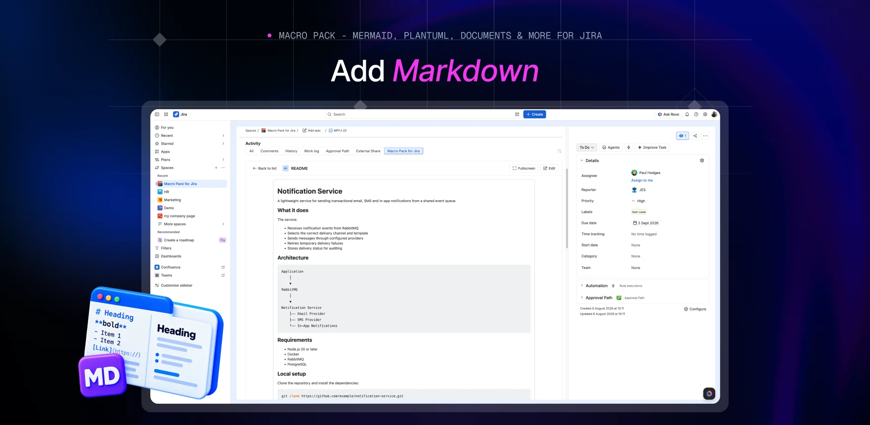Click the search filter icon in search bar
870x425 pixels.
click(x=517, y=114)
